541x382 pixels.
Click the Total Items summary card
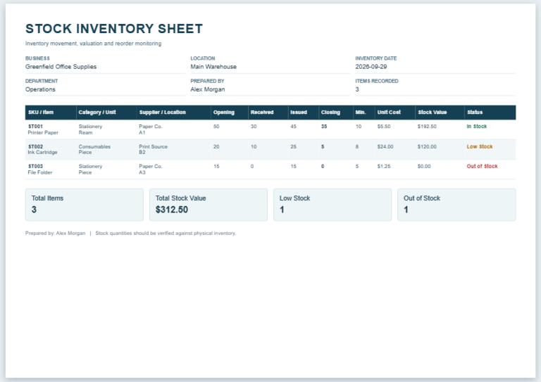[x=85, y=205]
